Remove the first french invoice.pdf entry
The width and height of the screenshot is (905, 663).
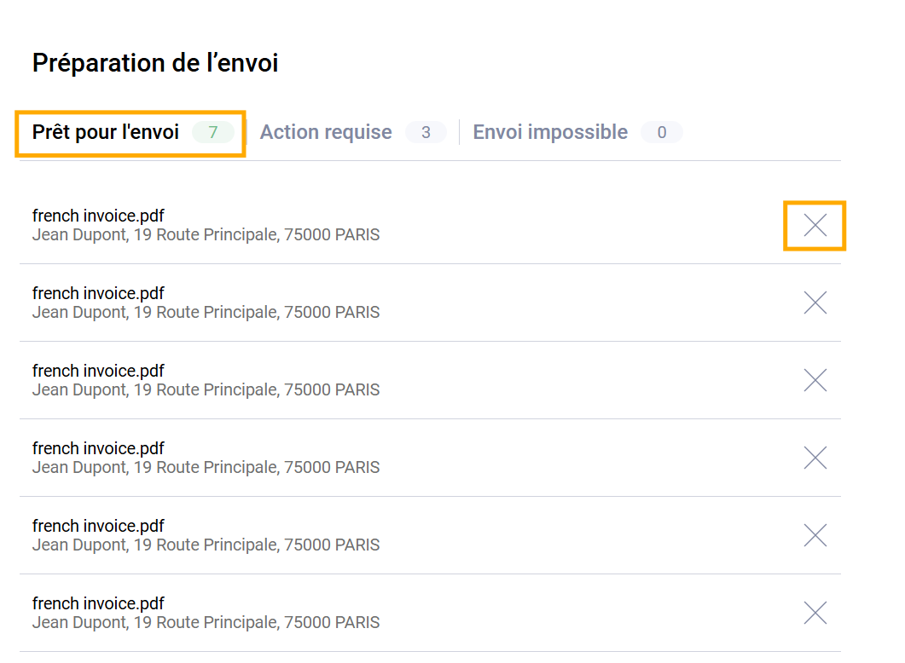tap(815, 225)
